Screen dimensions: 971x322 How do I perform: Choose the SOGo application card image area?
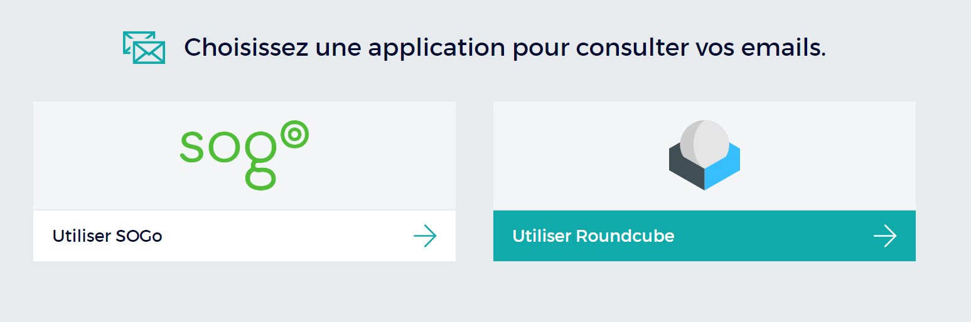(244, 155)
